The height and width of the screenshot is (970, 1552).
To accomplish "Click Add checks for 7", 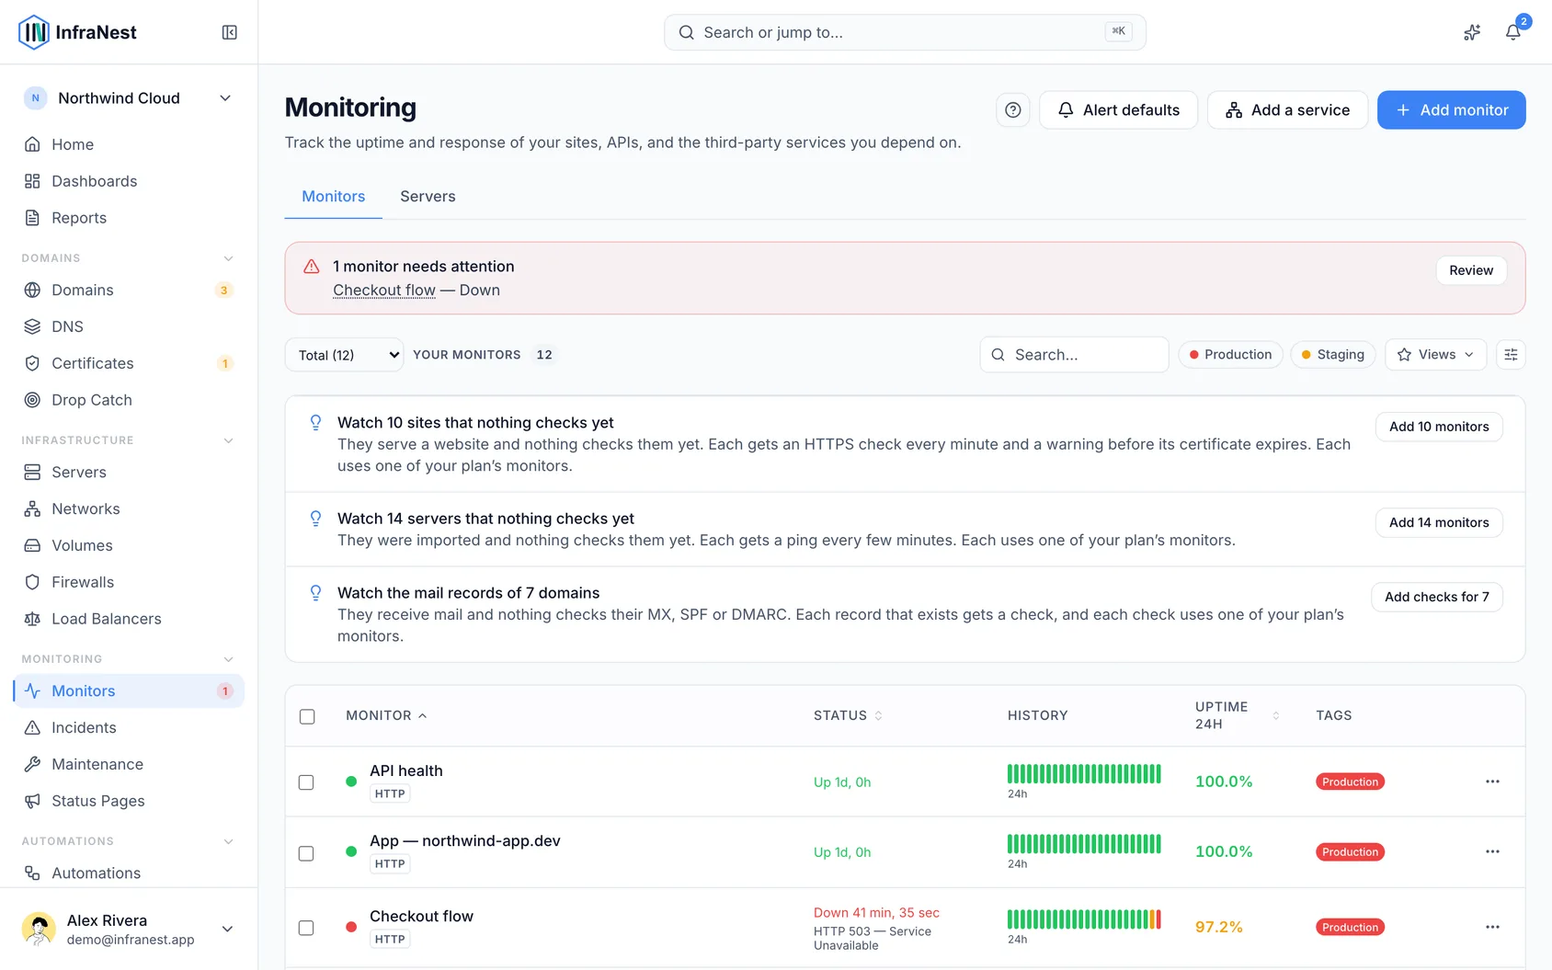I will (x=1437, y=597).
